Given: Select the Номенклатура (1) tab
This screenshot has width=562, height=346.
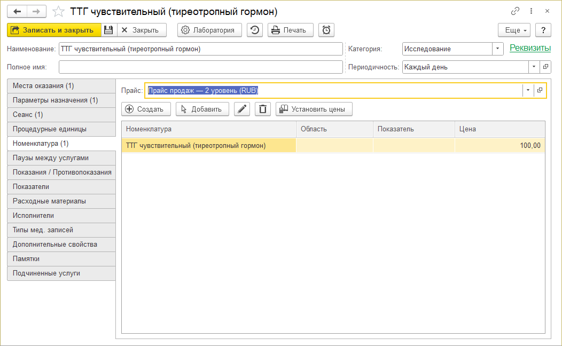Looking at the screenshot, I should [x=61, y=143].
